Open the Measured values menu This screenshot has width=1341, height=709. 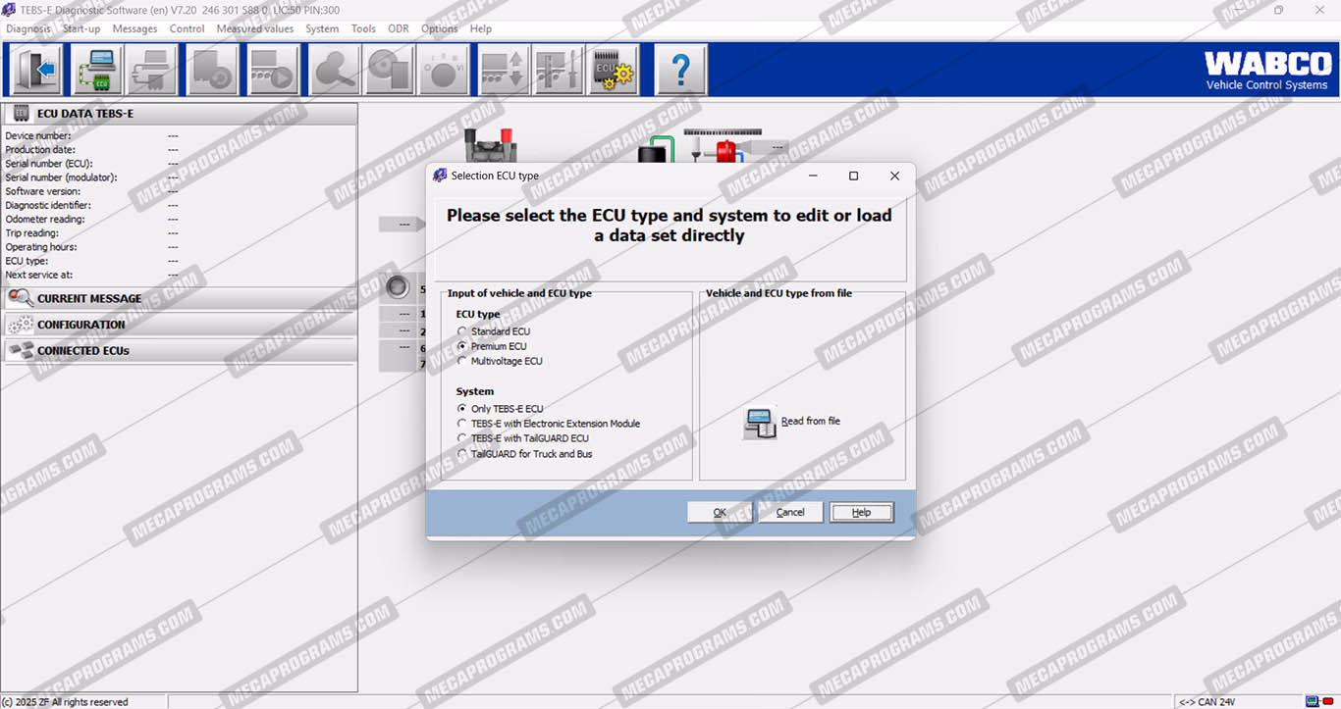point(254,28)
